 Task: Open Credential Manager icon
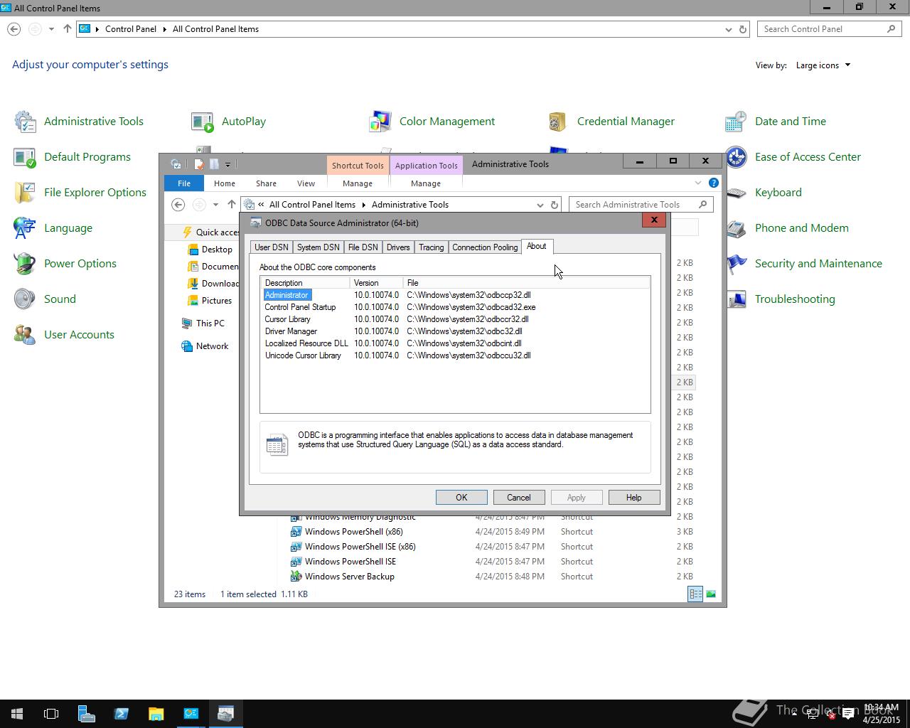click(x=611, y=122)
